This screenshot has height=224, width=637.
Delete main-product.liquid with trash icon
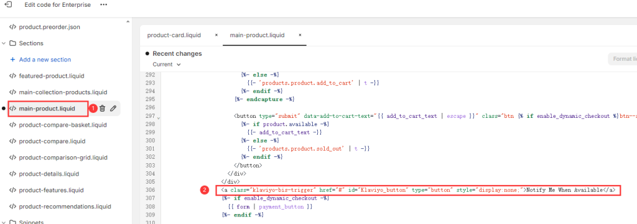103,109
